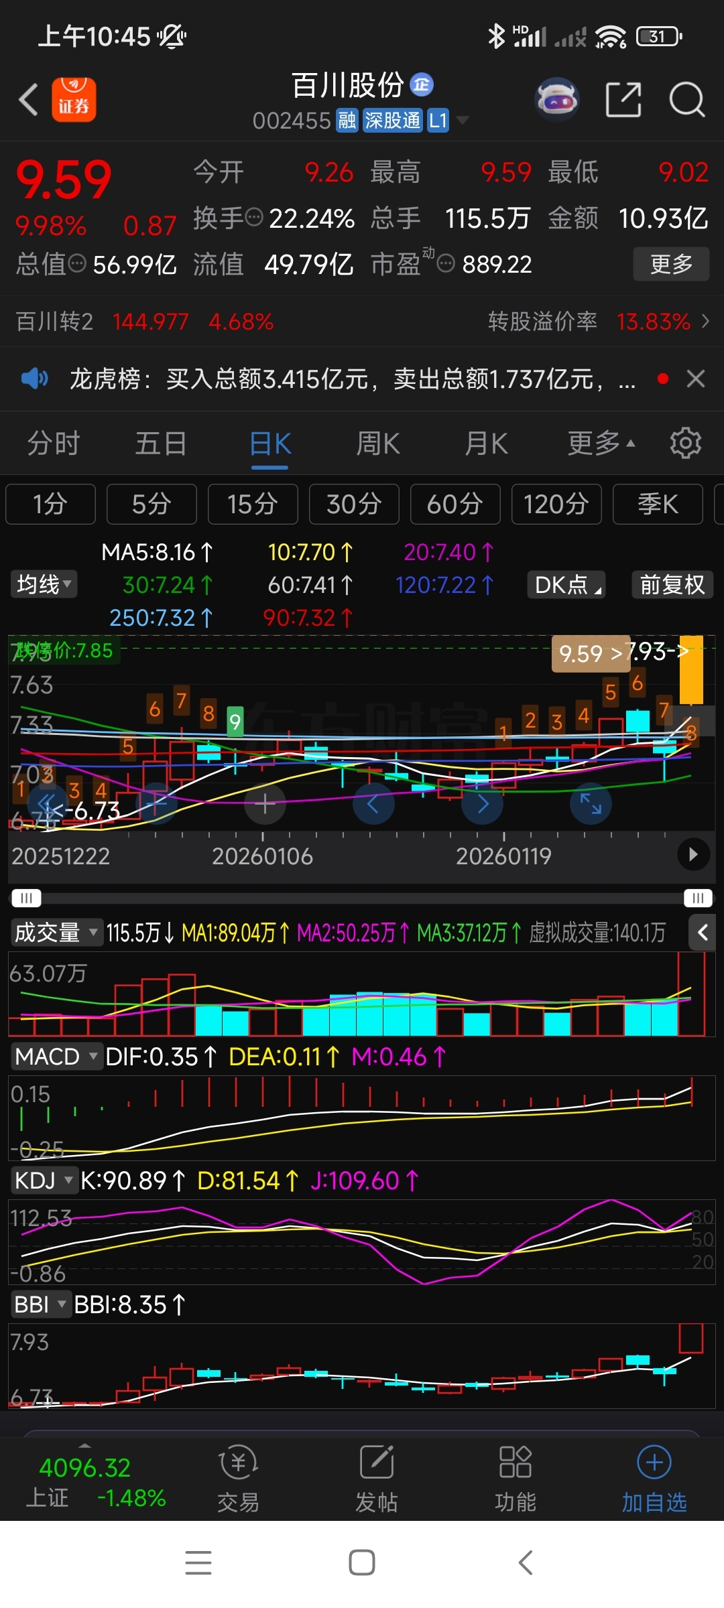Move chart left with arrow button
This screenshot has width=724, height=1608.
(x=373, y=803)
